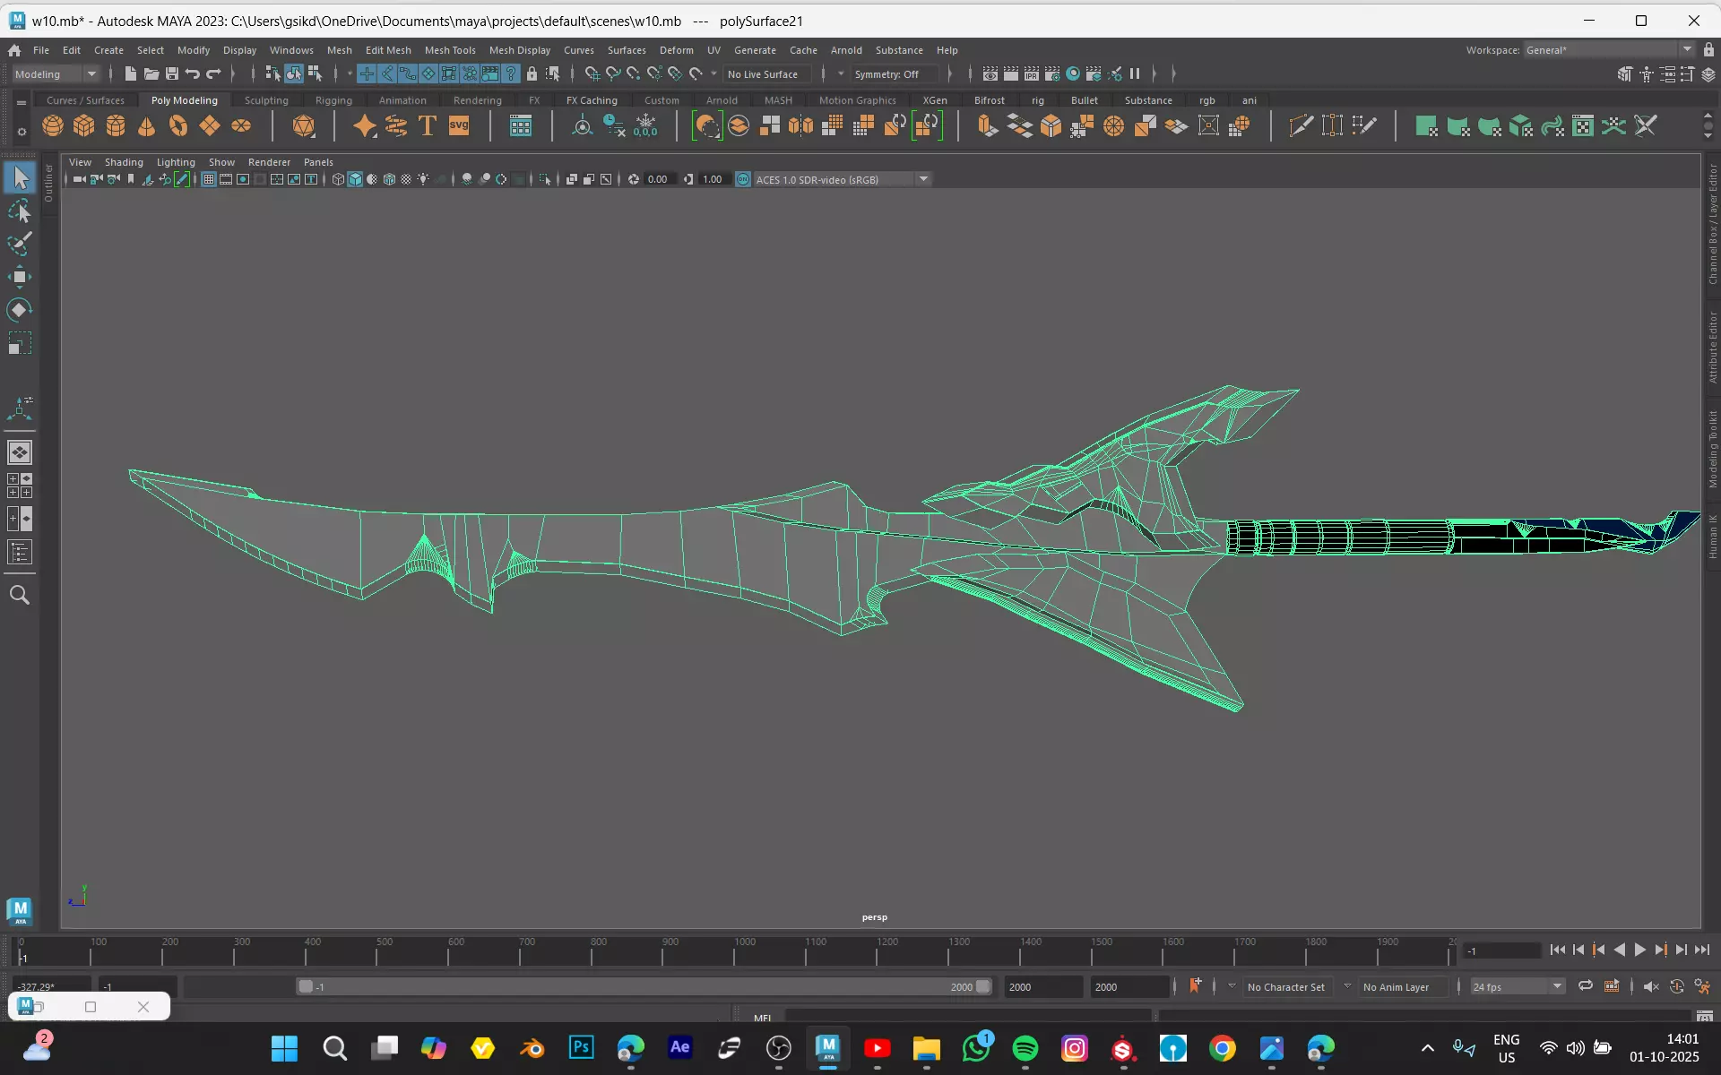Viewport: 1721px width, 1075px height.
Task: Open the Mesh Tools menu
Action: pos(450,50)
